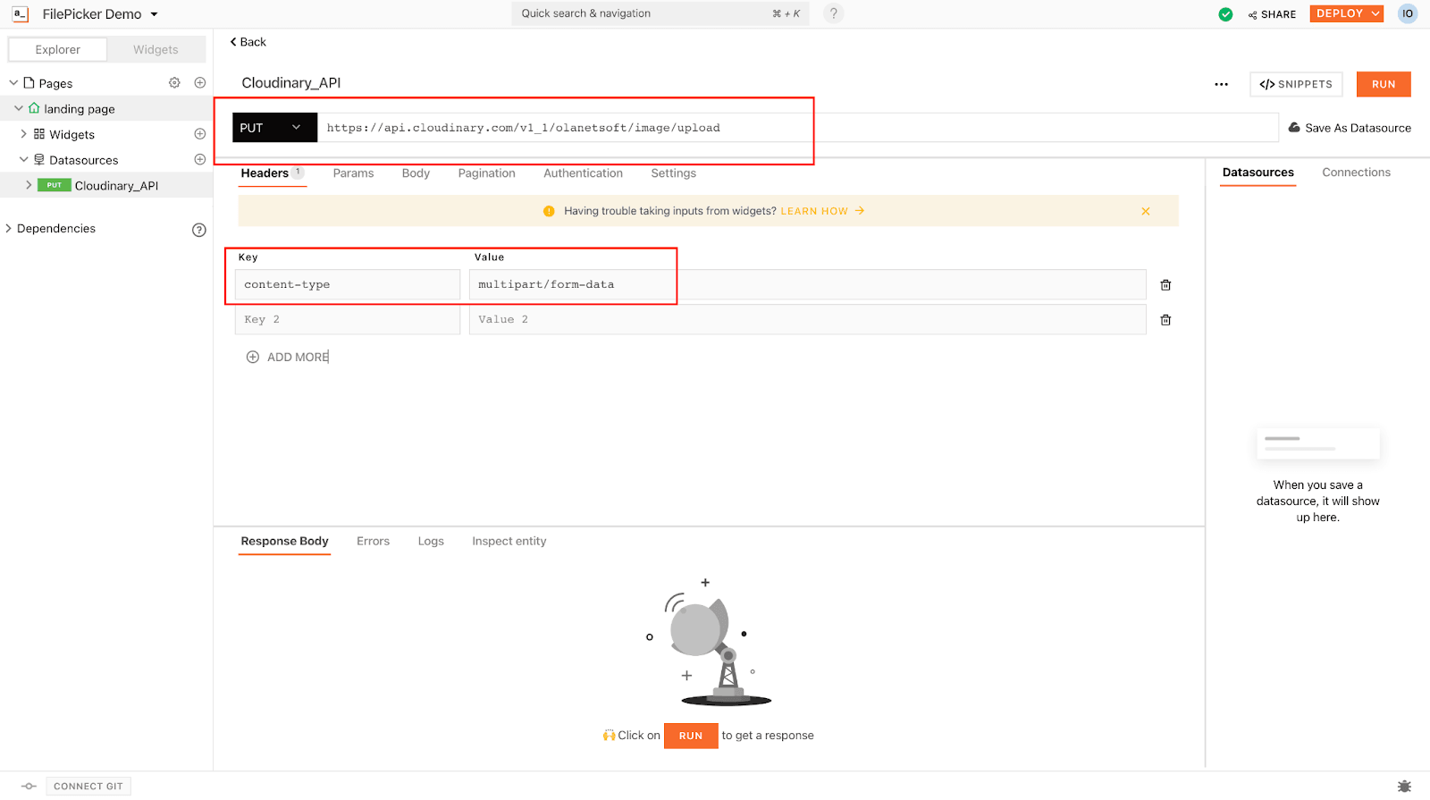The height and width of the screenshot is (800, 1430).
Task: Click the debugger bug icon
Action: point(1404,787)
